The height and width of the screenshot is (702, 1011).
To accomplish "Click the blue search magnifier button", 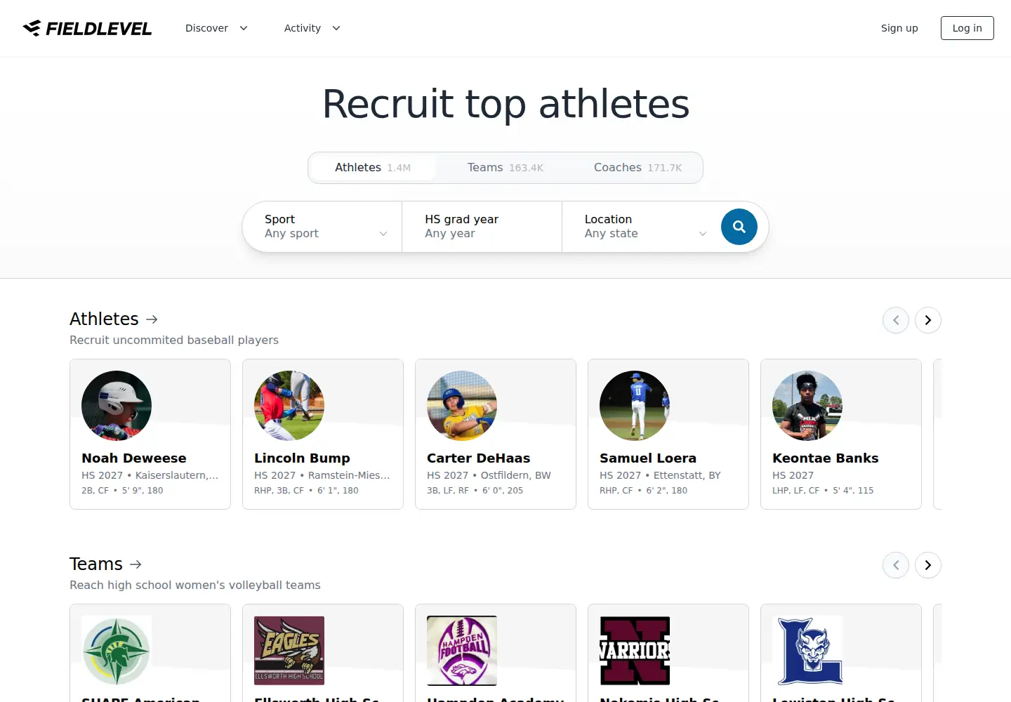I will click(x=739, y=227).
